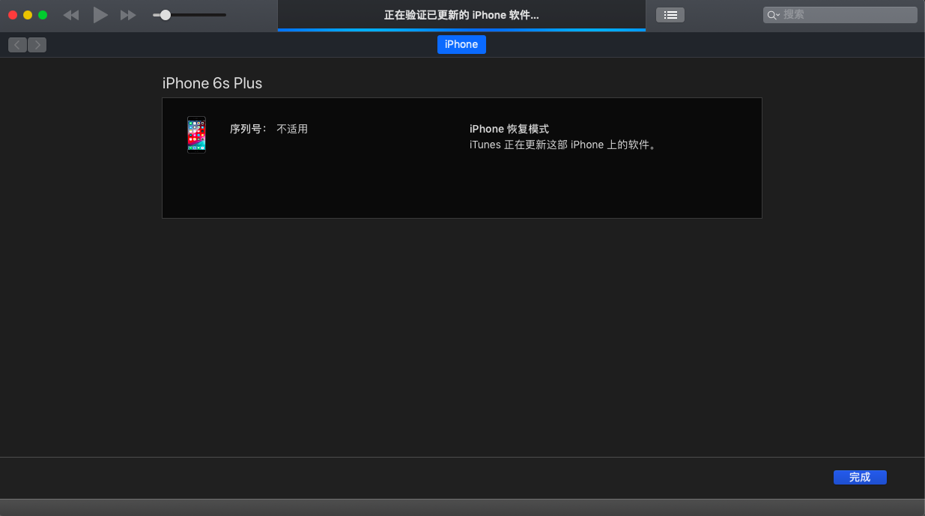Click the blue update progress bar
This screenshot has height=516, width=925.
(x=461, y=30)
